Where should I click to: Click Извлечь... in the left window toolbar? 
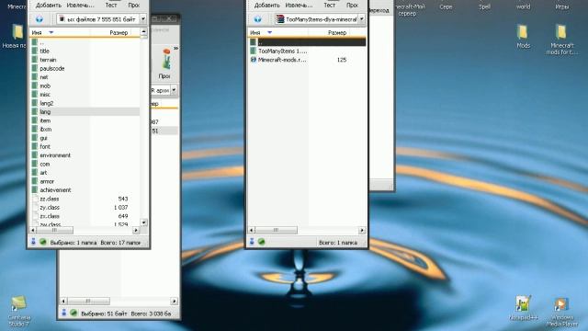[80, 6]
